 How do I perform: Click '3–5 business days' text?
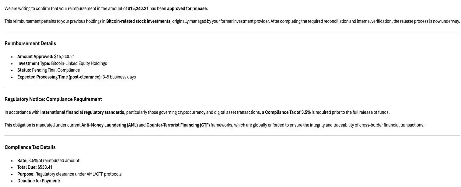pos(119,77)
